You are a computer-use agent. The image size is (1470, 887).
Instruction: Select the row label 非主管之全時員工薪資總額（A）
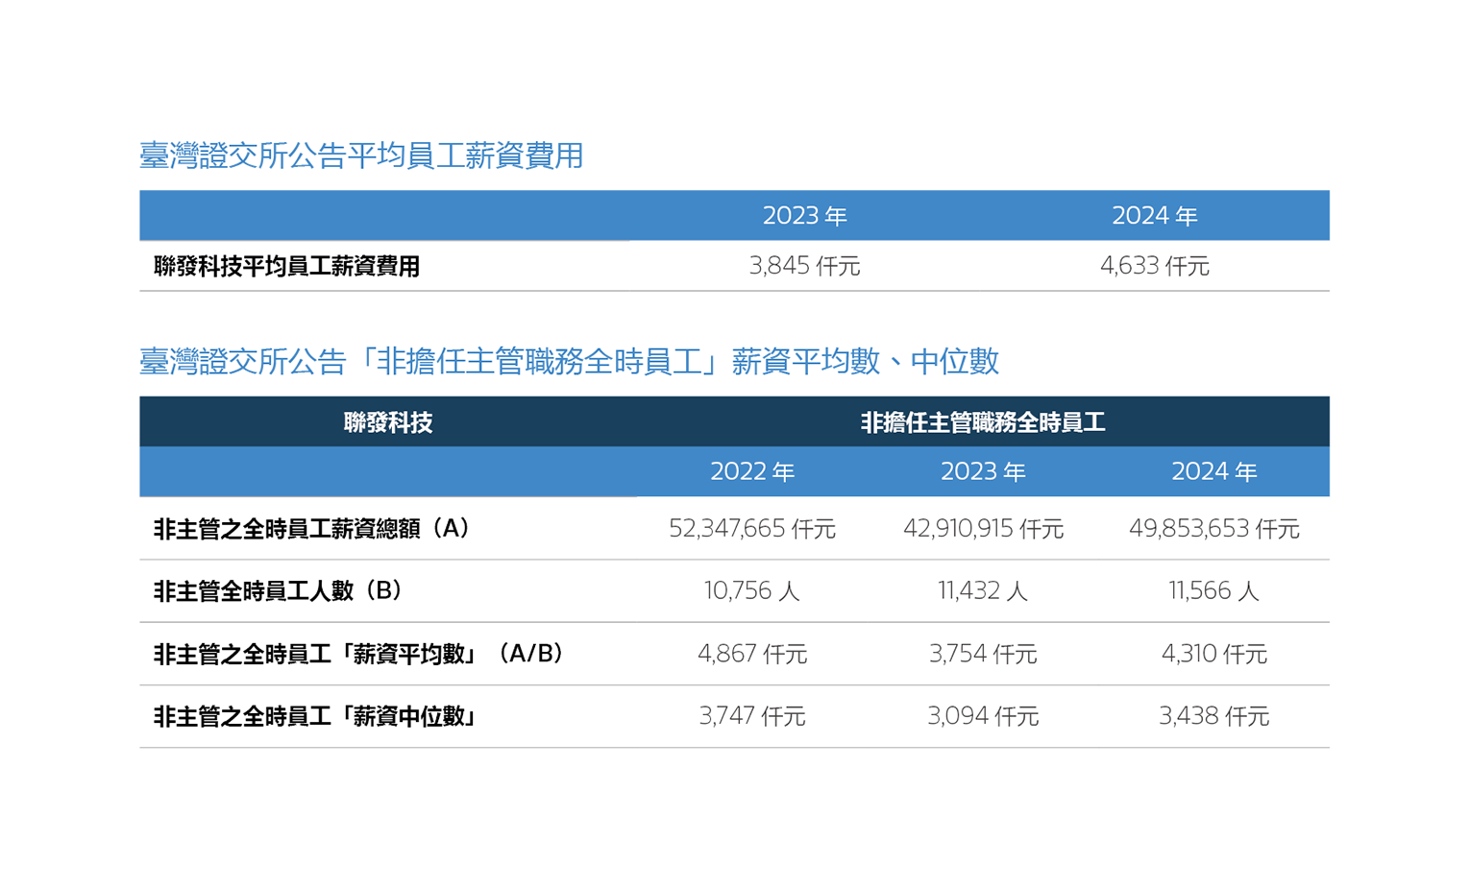tap(312, 529)
